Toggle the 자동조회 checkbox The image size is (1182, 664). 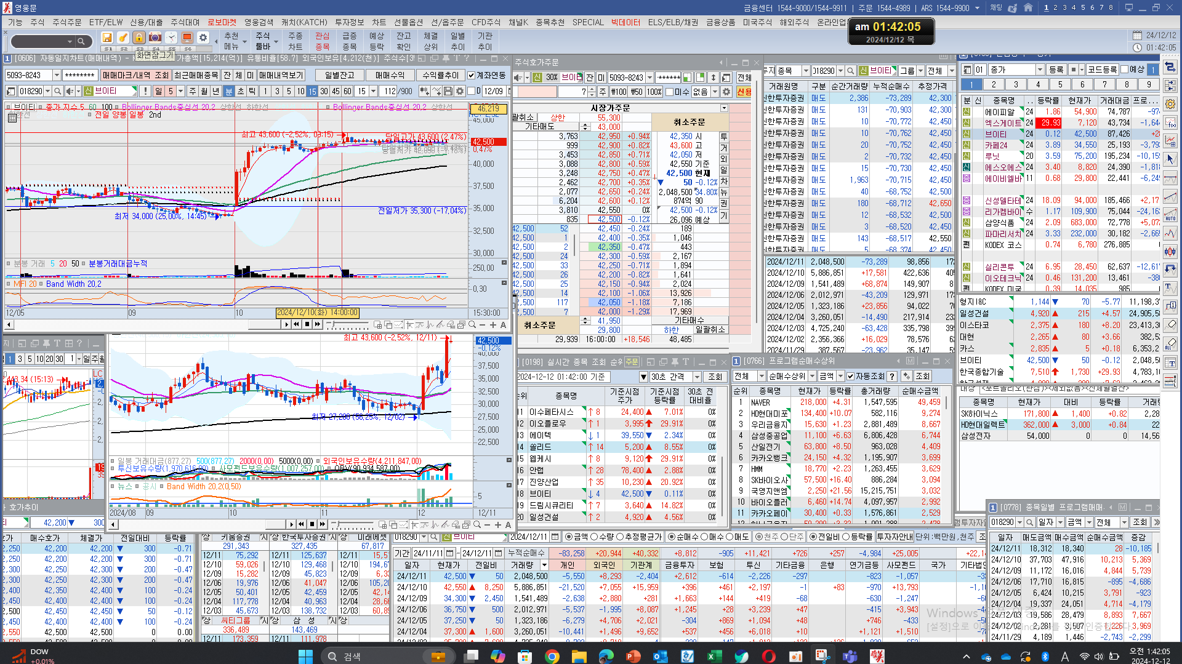pos(850,376)
